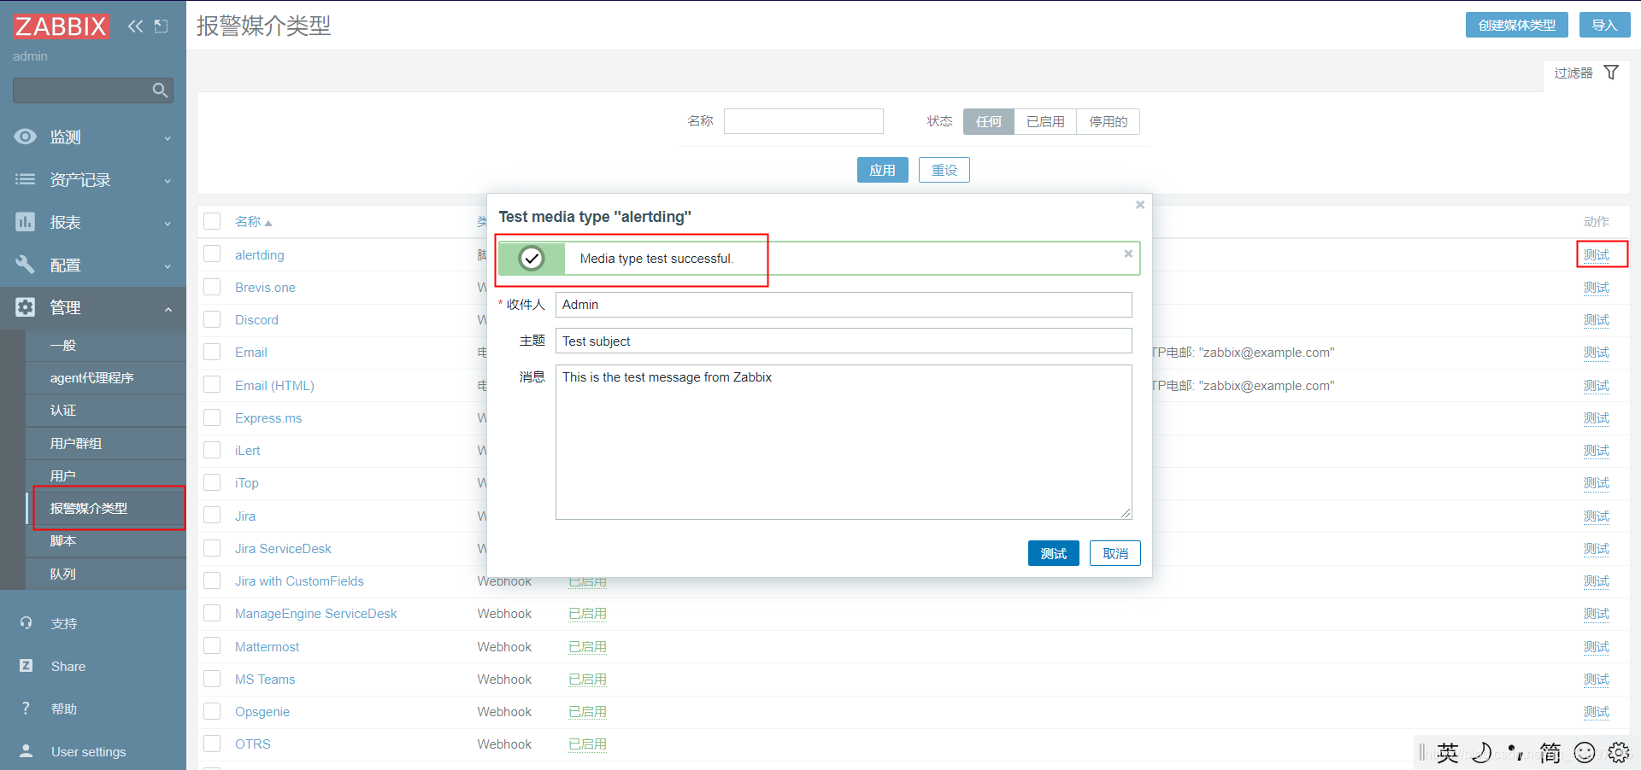Image resolution: width=1641 pixels, height=770 pixels.
Task: Click IME smiley emoji icon
Action: (x=1585, y=752)
